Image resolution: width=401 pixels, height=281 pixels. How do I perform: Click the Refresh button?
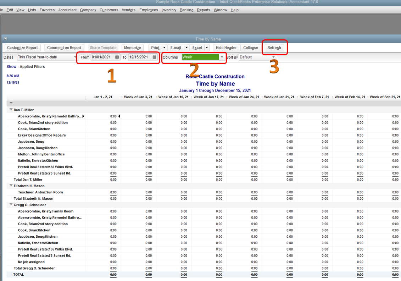(274, 48)
